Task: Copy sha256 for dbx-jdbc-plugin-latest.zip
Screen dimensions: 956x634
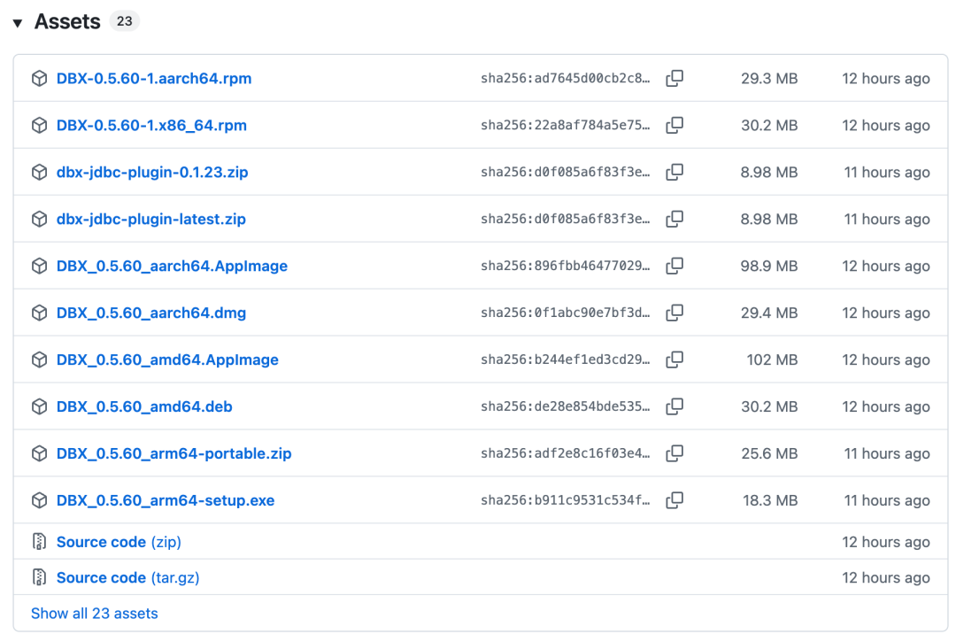Action: [675, 219]
